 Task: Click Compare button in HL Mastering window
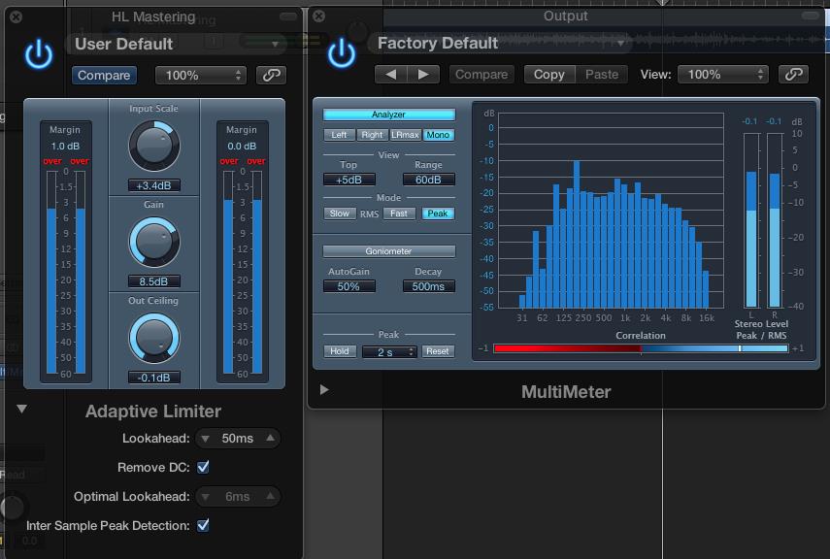(104, 75)
